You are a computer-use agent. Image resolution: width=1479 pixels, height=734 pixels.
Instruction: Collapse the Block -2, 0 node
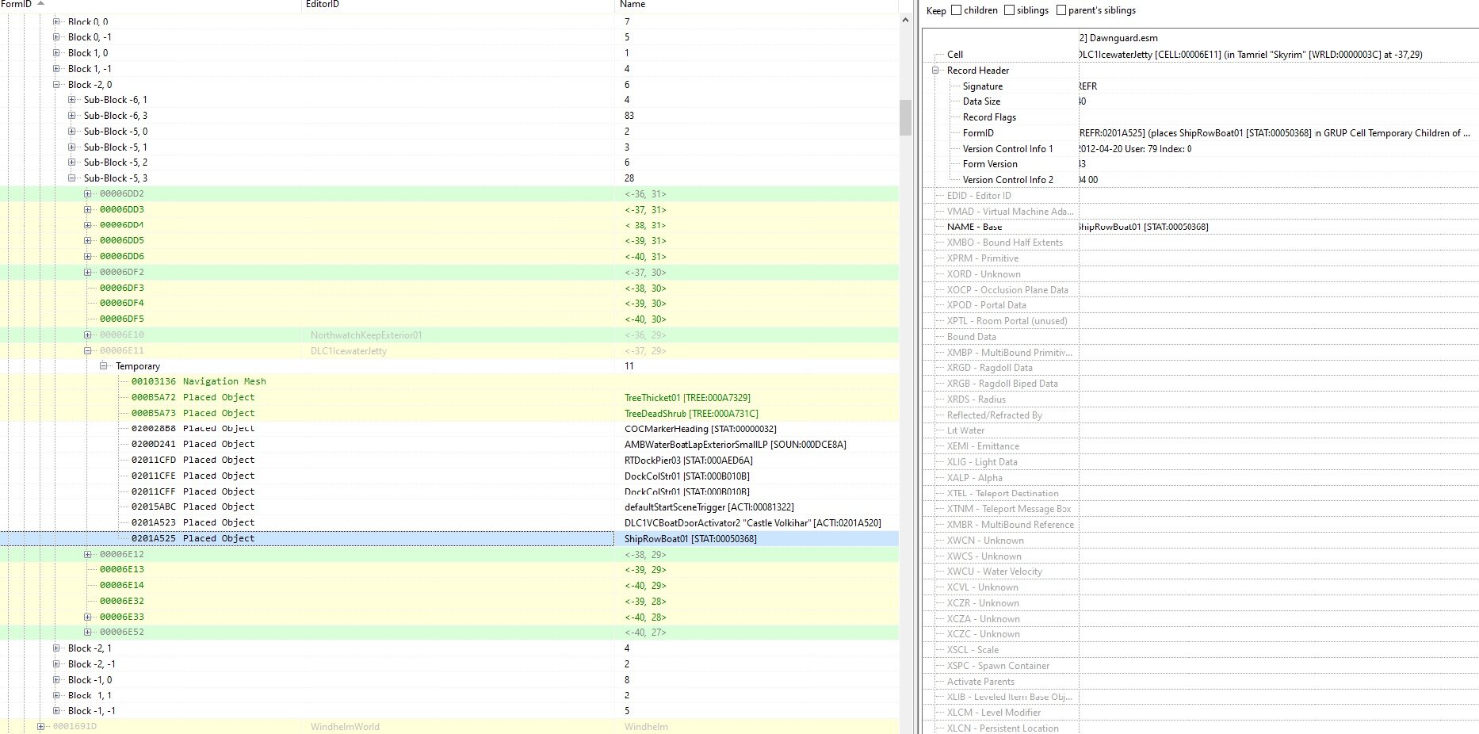point(56,84)
